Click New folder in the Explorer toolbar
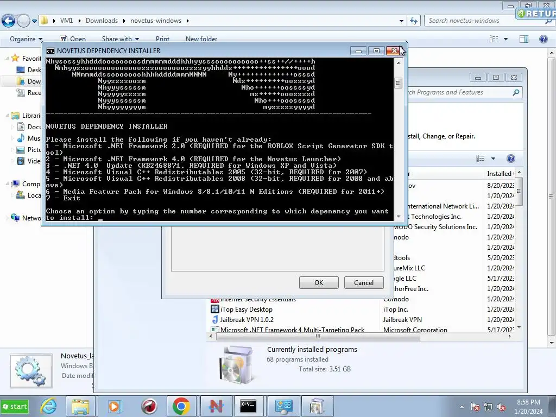The width and height of the screenshot is (556, 417). pyautogui.click(x=201, y=39)
